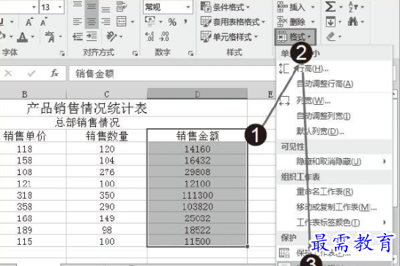The width and height of the screenshot is (400, 266).
Task: Open the font name dropdown arrow
Action: [34, 7]
